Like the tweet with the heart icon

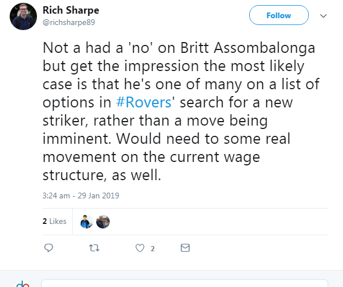[x=139, y=248]
